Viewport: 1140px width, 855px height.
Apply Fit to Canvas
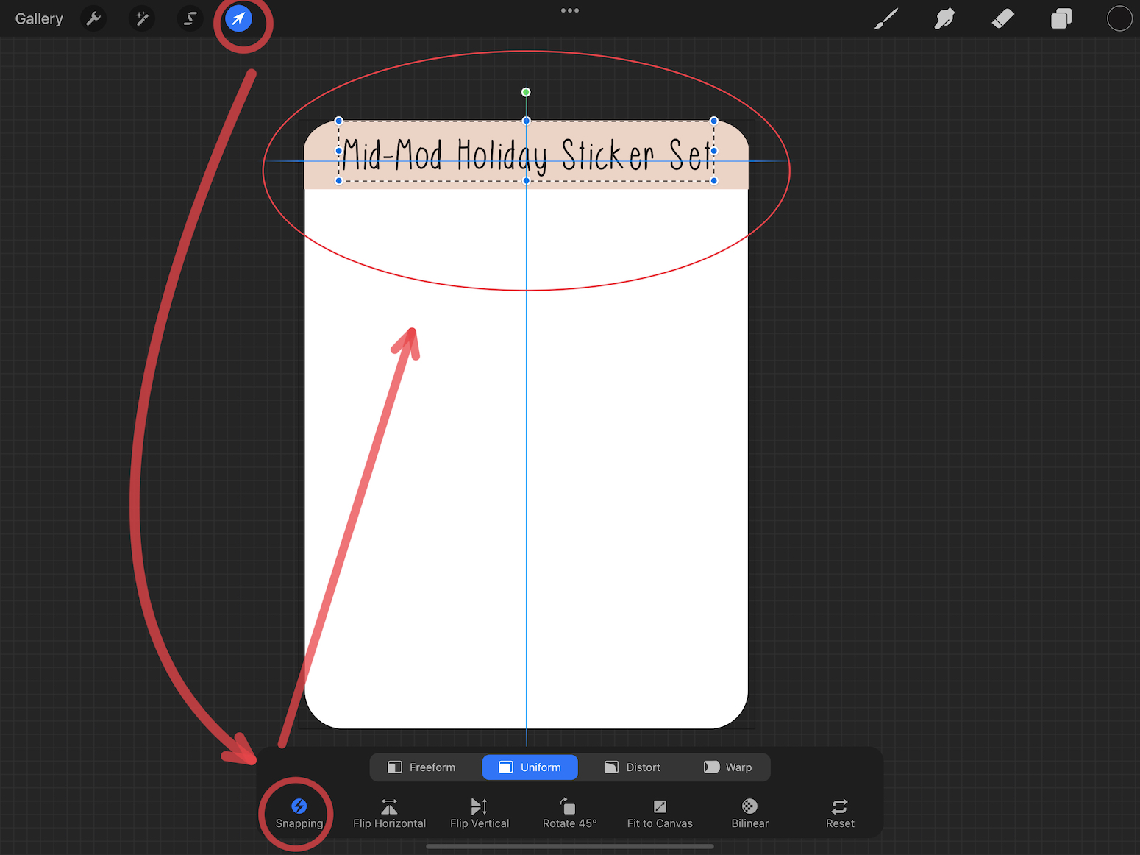coord(660,812)
